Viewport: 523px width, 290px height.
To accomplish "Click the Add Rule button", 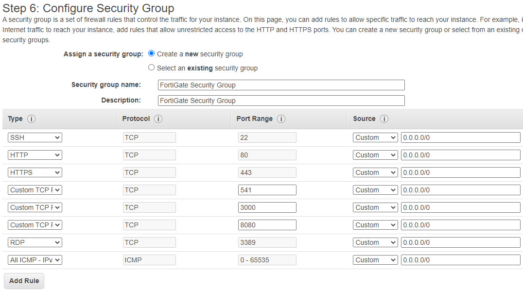I will click(x=24, y=281).
